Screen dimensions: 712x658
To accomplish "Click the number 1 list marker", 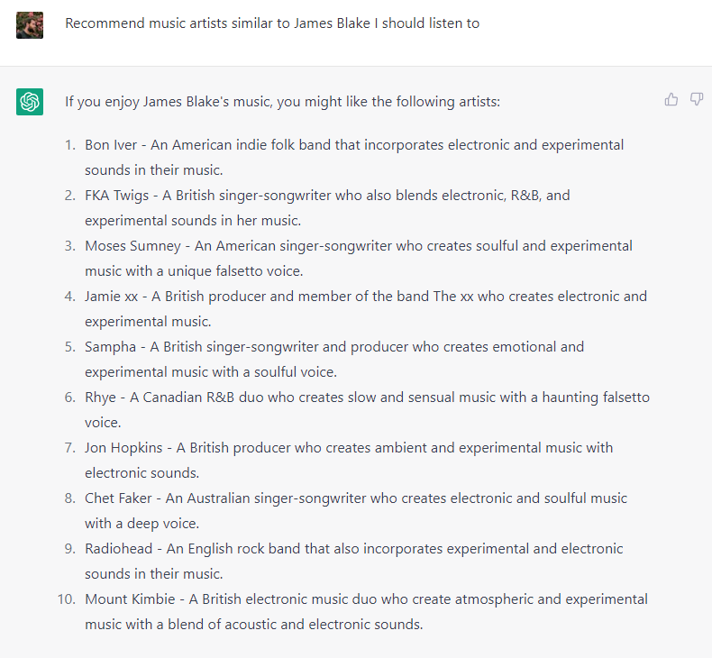I will pyautogui.click(x=70, y=144).
